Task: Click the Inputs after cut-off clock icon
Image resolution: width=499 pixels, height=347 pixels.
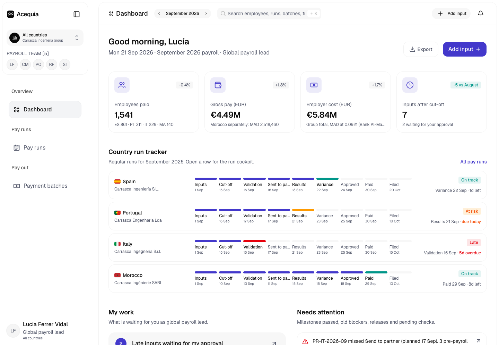Action: [410, 85]
